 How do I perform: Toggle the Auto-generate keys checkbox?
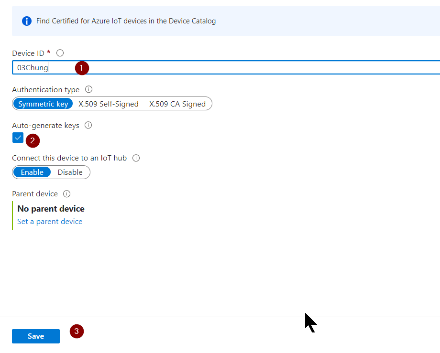18,138
